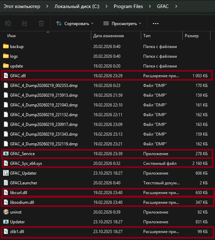Viewport: 215px width, 240px height.
Task: Select the GFAC_Service application icon
Action: [x=6, y=153]
